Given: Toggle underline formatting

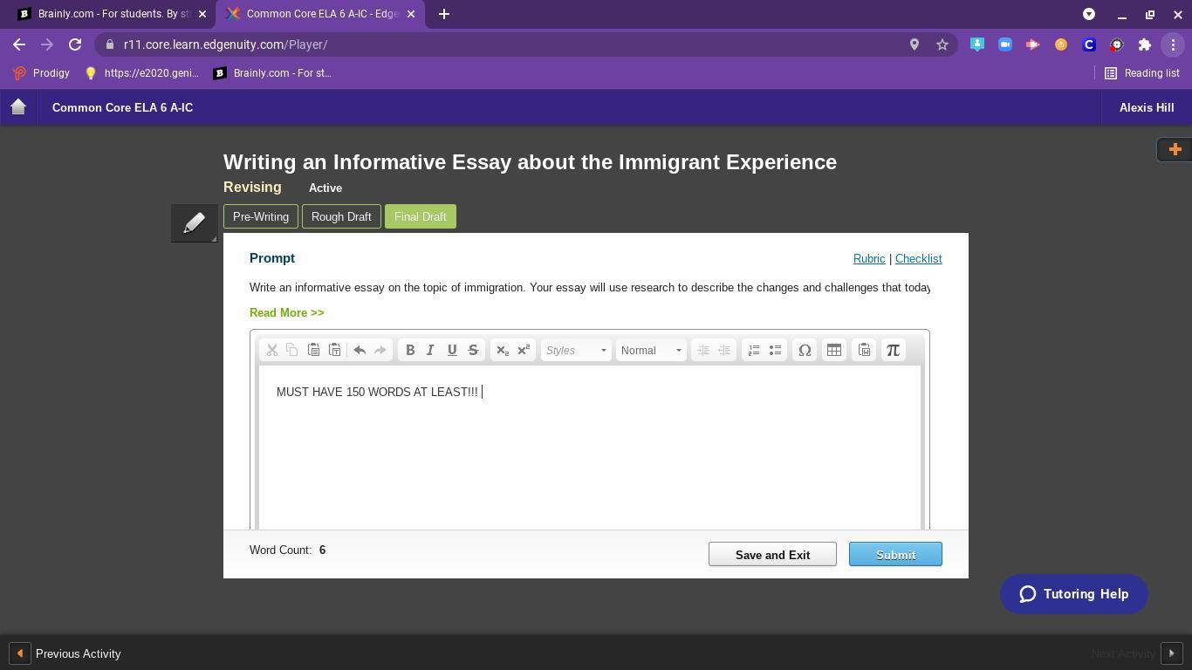Looking at the screenshot, I should (x=452, y=350).
